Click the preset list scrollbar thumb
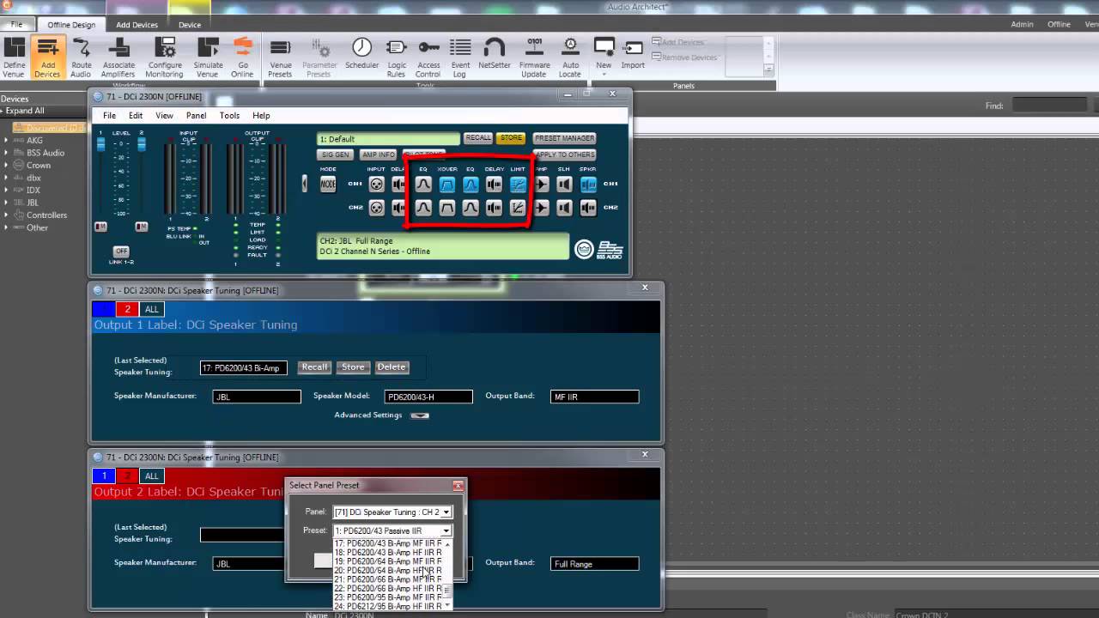1099x618 pixels. (446, 591)
